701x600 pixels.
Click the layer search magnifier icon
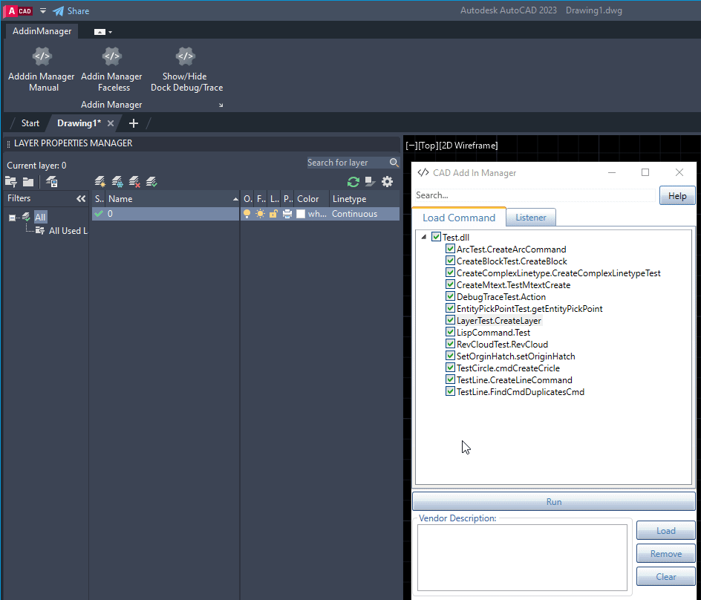click(x=394, y=163)
